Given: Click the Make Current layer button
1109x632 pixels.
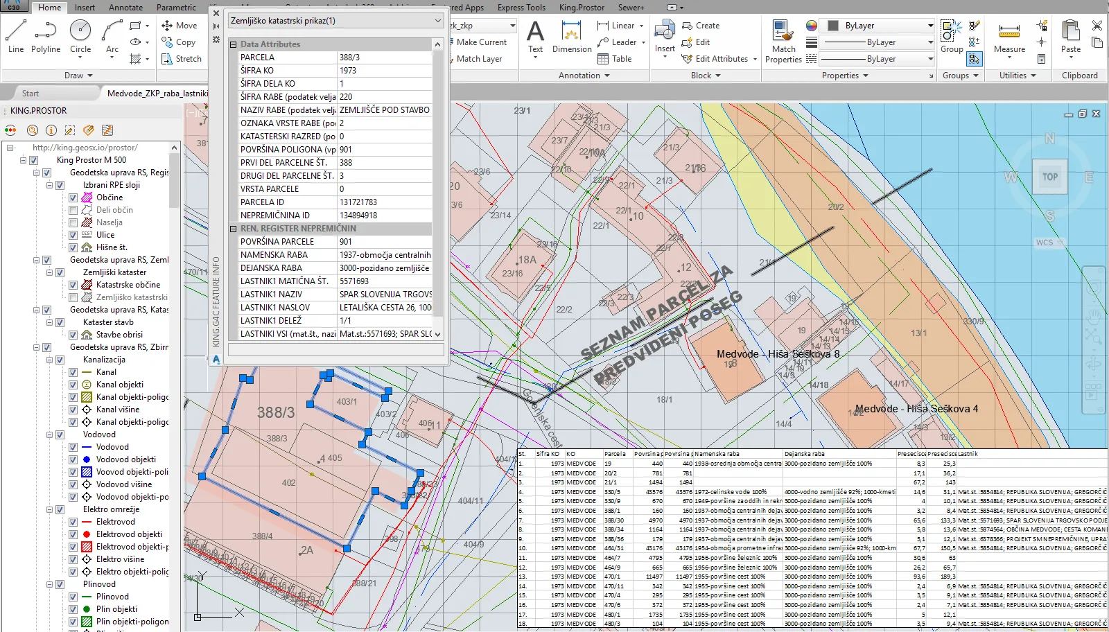Looking at the screenshot, I should pos(482,42).
